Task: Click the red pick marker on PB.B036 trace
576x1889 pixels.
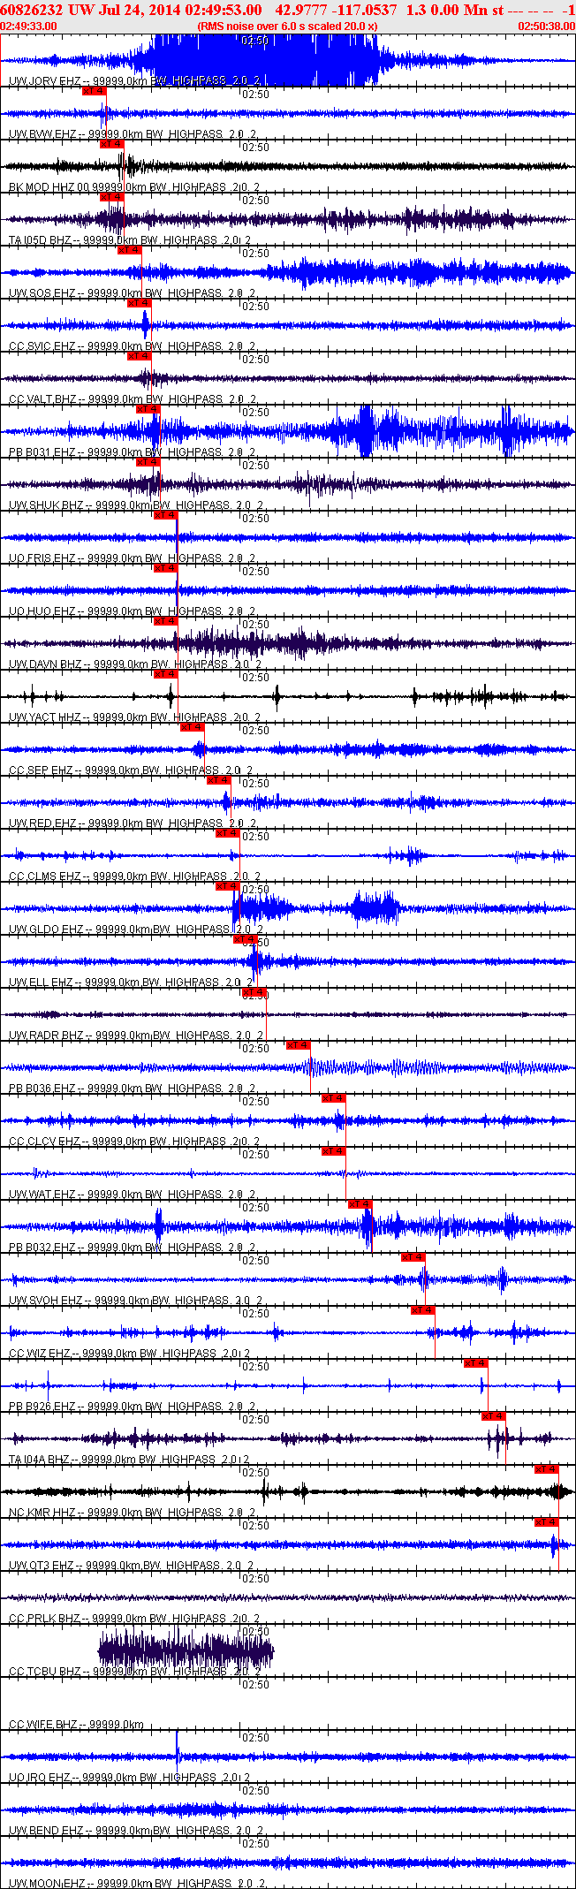Action: click(x=298, y=1045)
